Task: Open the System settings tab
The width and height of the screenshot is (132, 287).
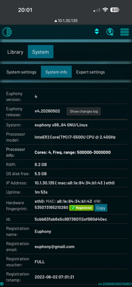Action: tap(21, 72)
